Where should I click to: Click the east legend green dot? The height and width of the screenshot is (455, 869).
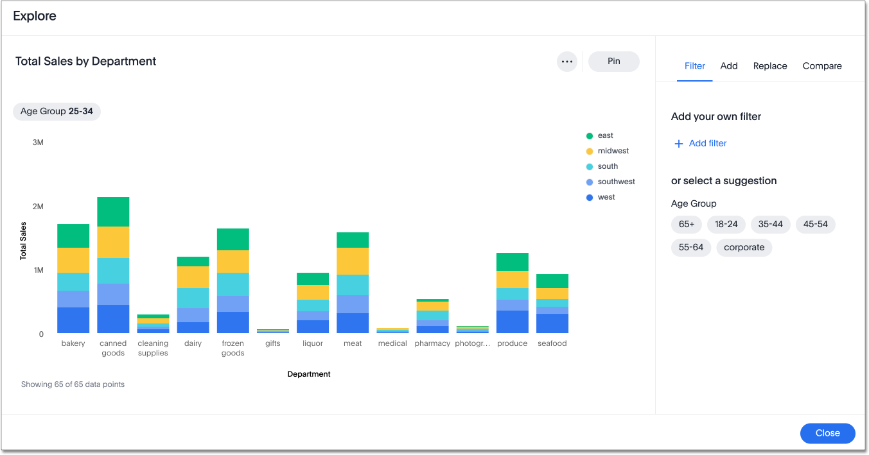pos(589,136)
